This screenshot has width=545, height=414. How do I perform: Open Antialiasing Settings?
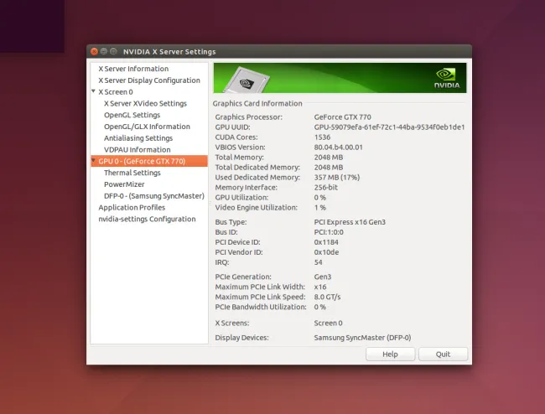[x=138, y=138]
